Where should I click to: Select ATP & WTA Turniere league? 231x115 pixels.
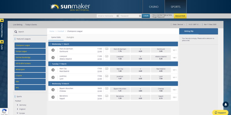click(30, 63)
